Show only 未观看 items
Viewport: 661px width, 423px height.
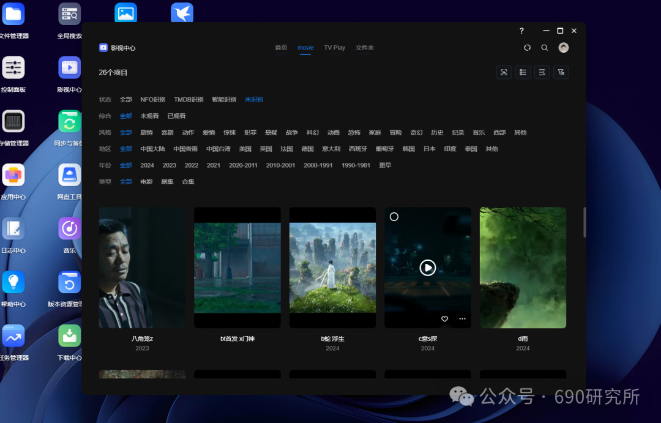pos(149,116)
